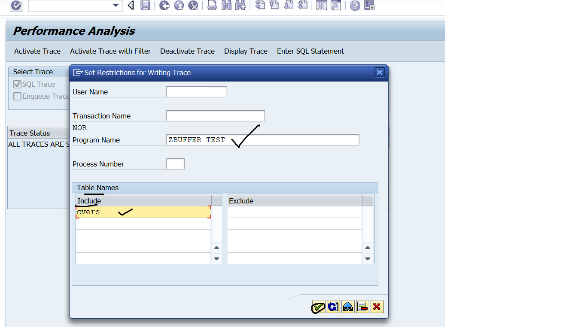
Task: Click the Back navigation arrow icon
Action: click(x=131, y=6)
